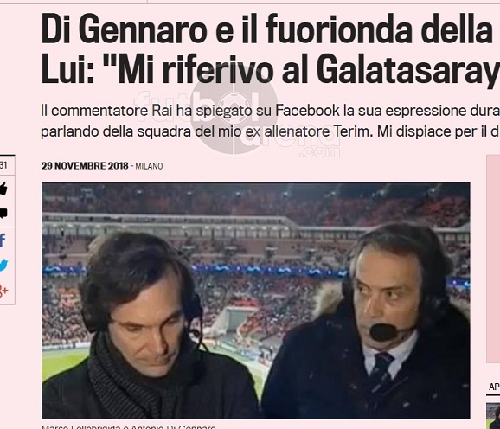
Task: Click headline line 'Mi riferivo al Galatasaray'
Action: (x=271, y=69)
